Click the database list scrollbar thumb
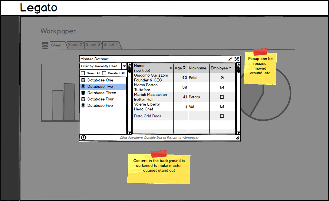Image resolution: width=329 pixels, height=201 pixels. (130, 69)
